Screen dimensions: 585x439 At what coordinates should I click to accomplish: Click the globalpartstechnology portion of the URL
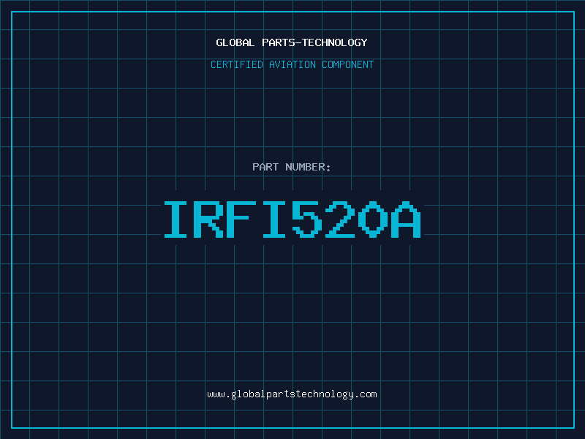292,394
